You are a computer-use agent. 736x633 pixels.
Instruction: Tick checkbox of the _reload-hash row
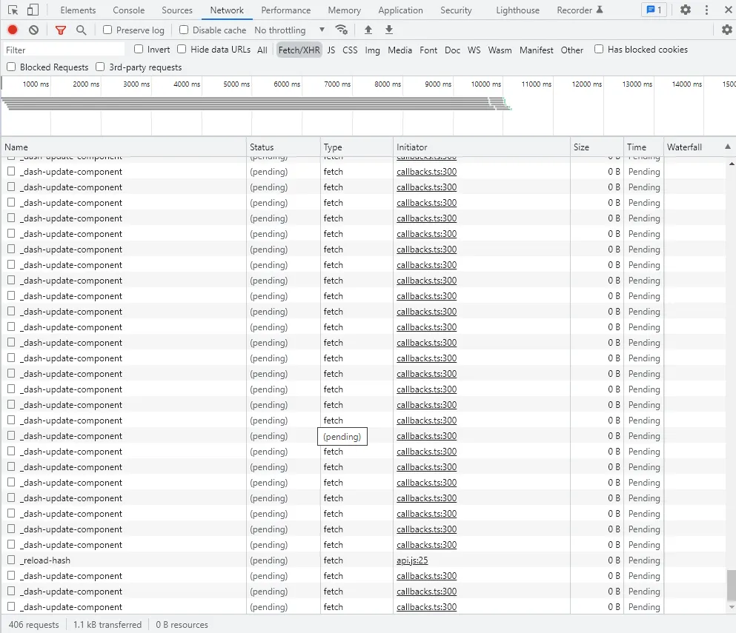[x=11, y=560]
